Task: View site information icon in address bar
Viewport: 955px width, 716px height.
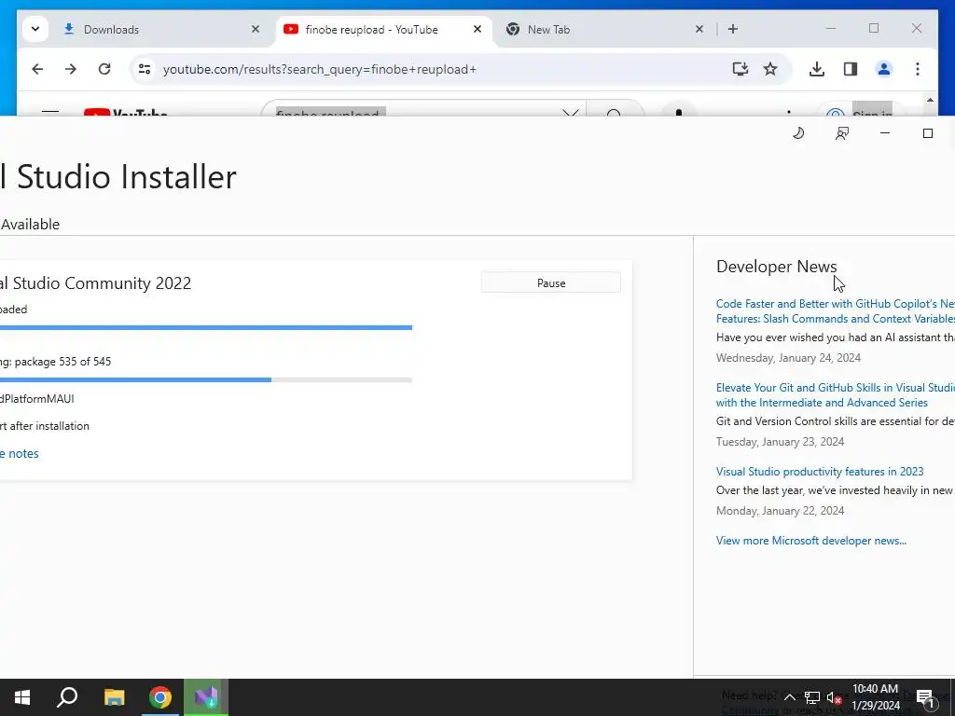Action: point(145,69)
